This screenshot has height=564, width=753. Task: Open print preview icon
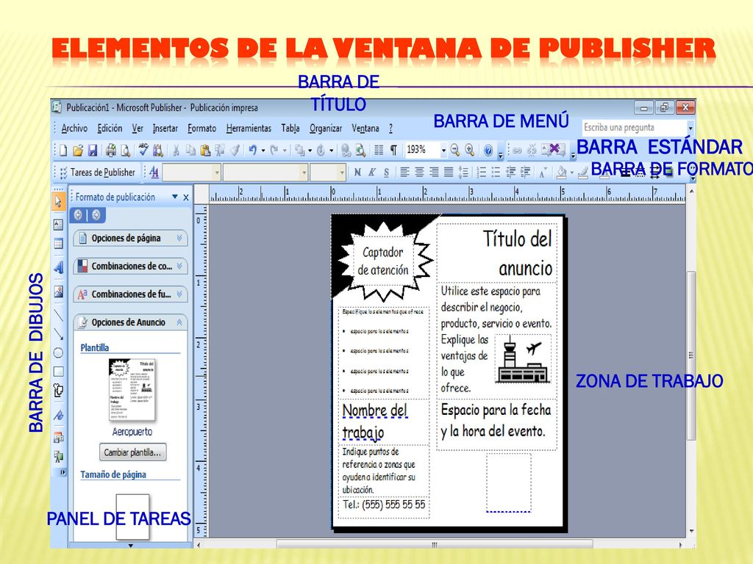(x=125, y=151)
